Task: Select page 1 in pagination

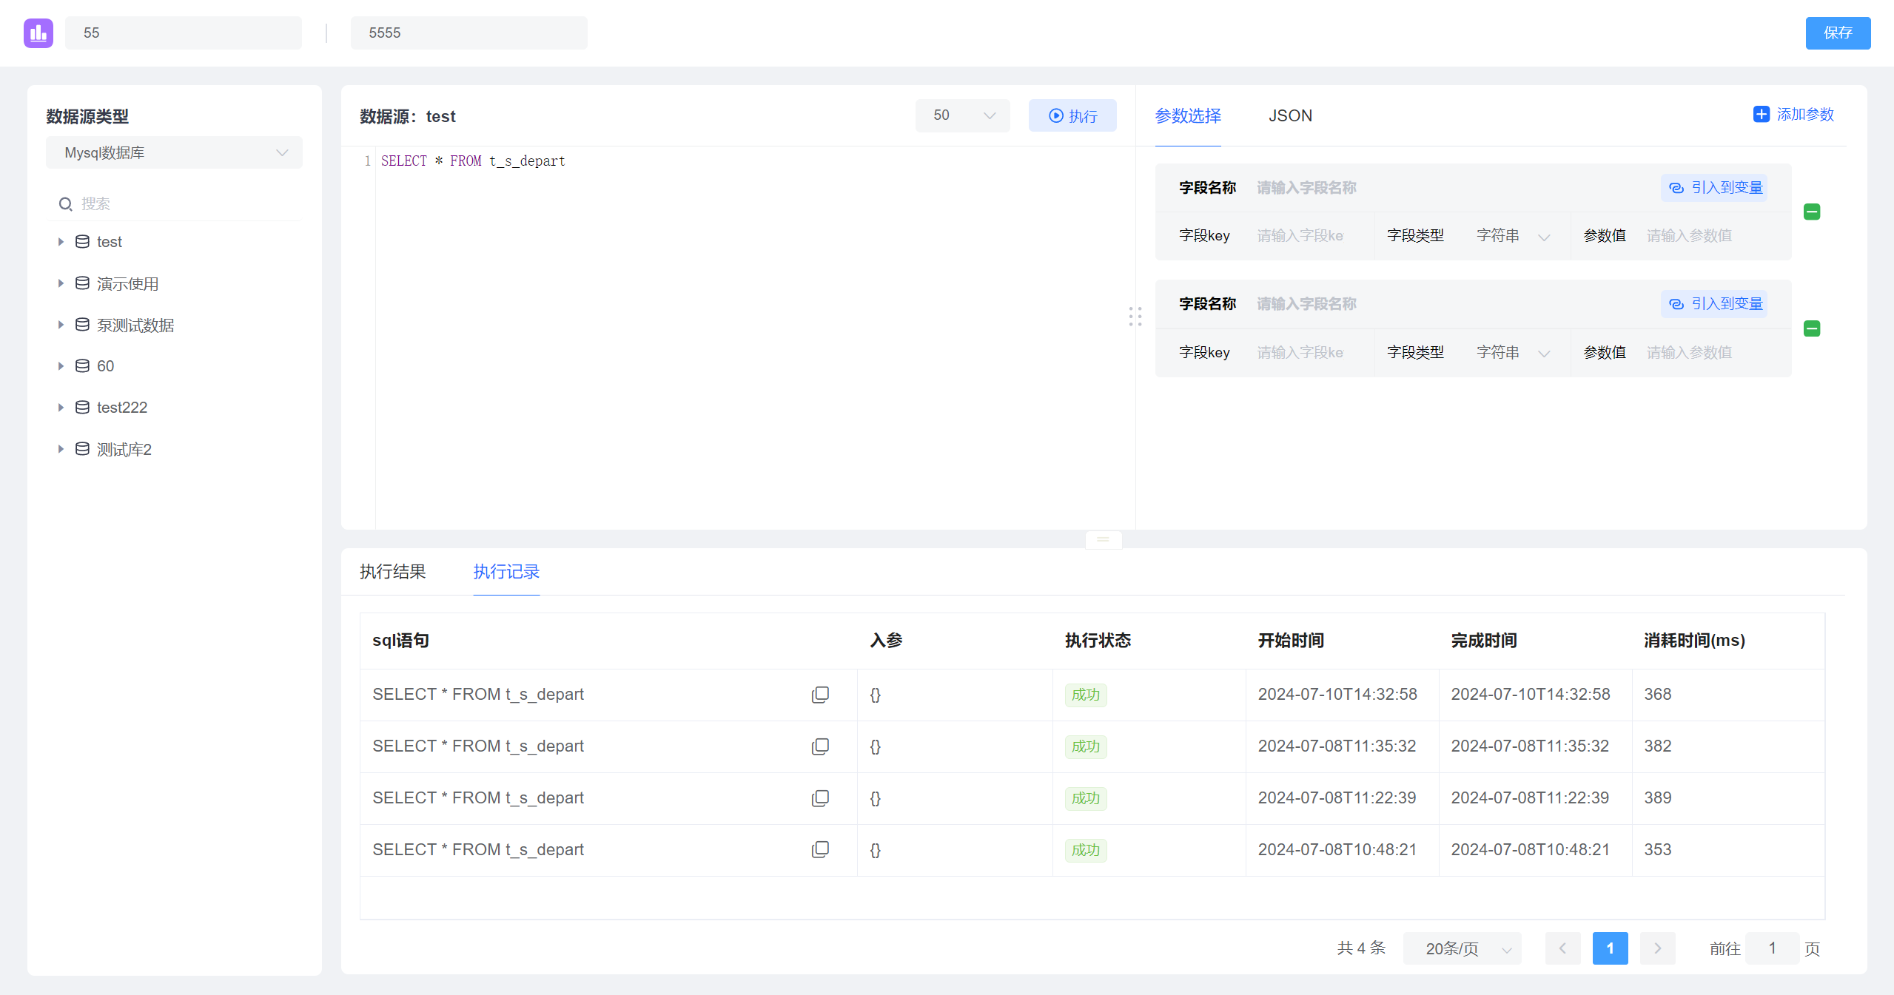Action: 1610,948
